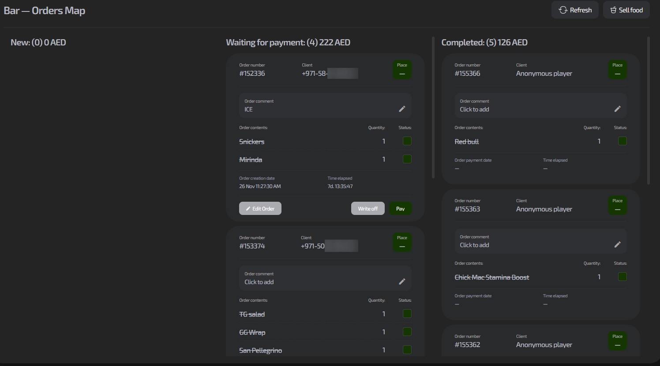Edit comment pencil icon for order #155366
Image resolution: width=660 pixels, height=366 pixels.
pyautogui.click(x=617, y=109)
